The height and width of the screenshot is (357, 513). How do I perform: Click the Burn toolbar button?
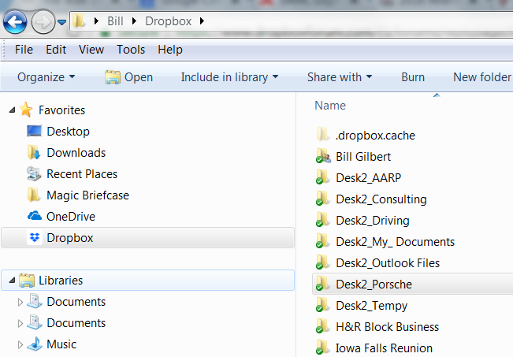(x=412, y=77)
